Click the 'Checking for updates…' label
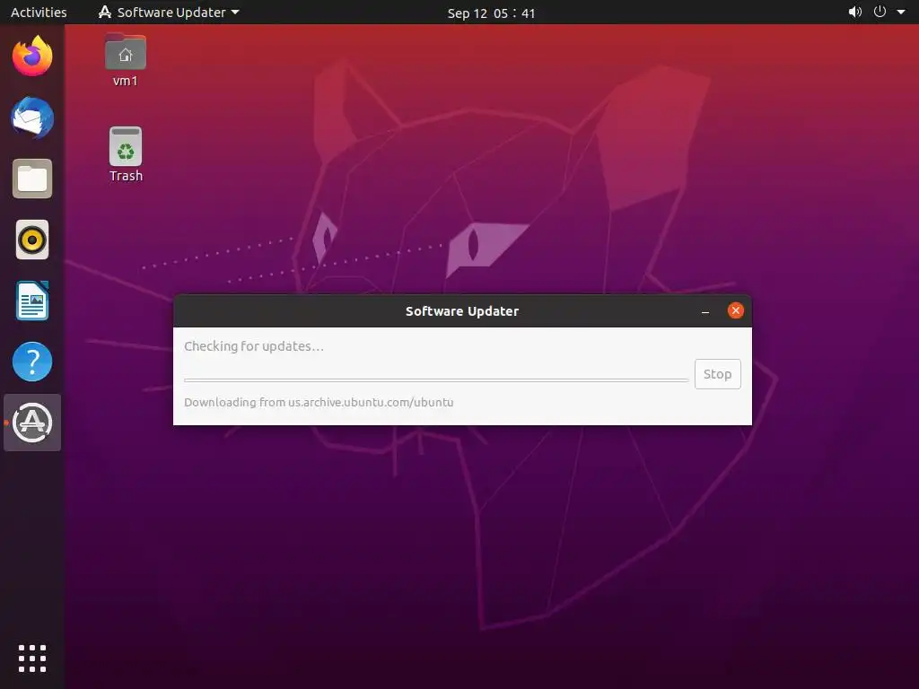The height and width of the screenshot is (689, 919). (254, 346)
